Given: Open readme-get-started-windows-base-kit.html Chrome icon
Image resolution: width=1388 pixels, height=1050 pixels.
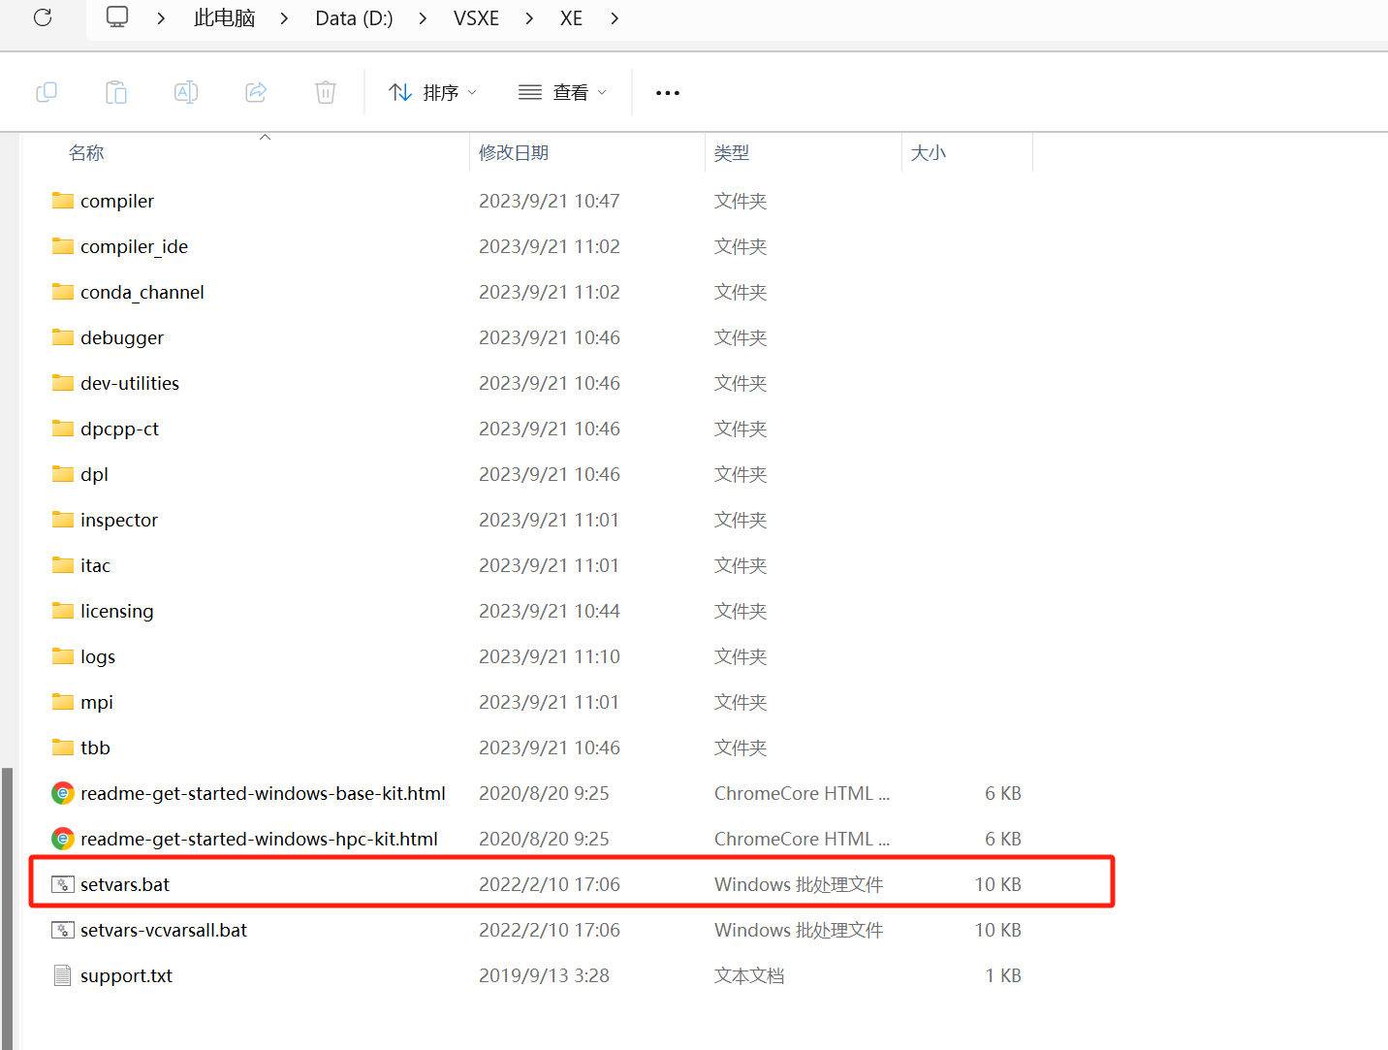Looking at the screenshot, I should coord(62,792).
